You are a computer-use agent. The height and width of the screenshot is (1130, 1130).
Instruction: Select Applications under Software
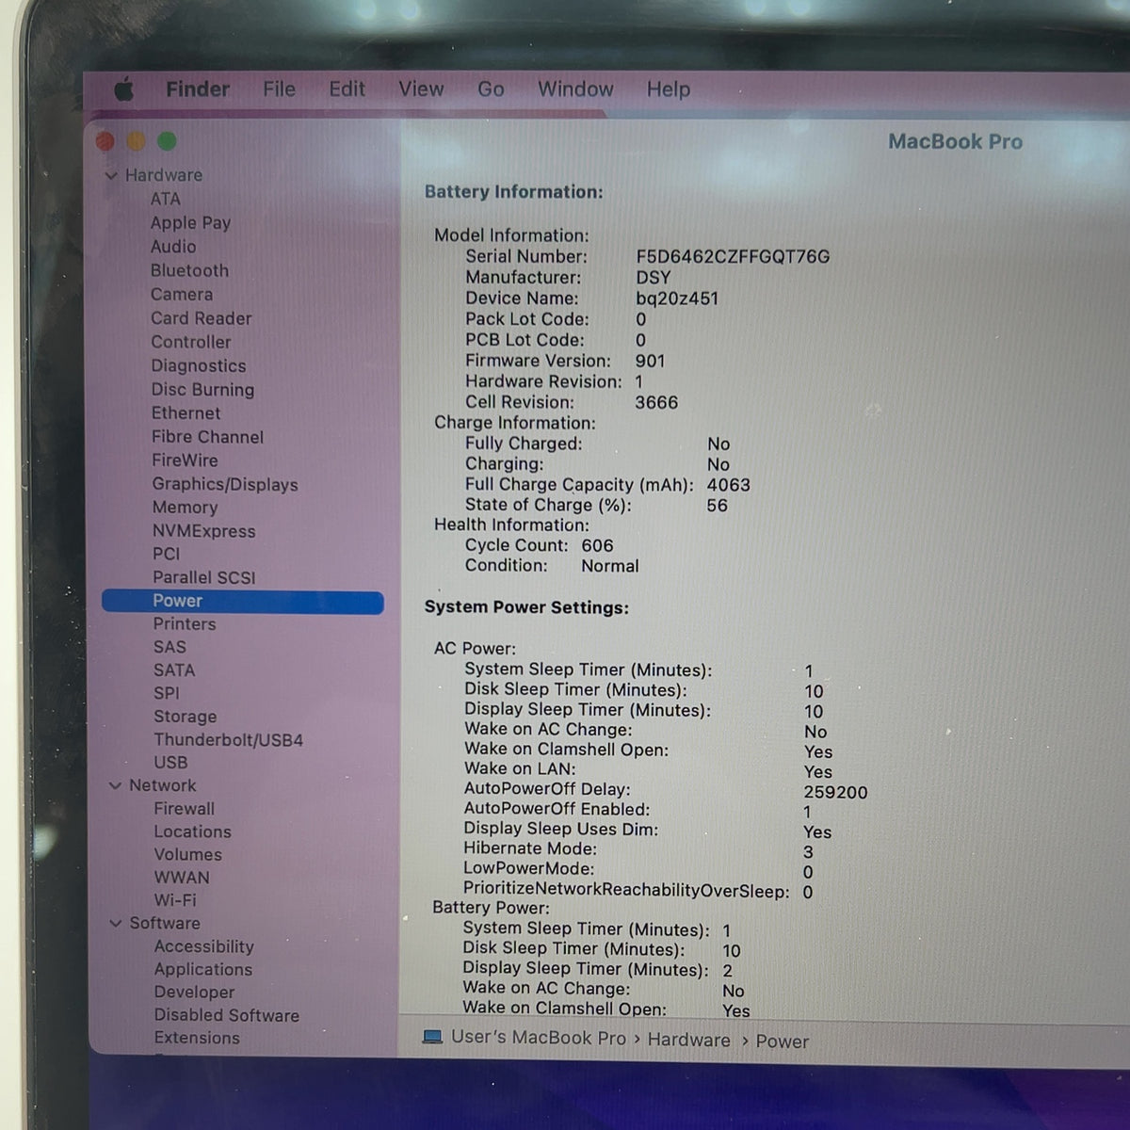point(203,970)
